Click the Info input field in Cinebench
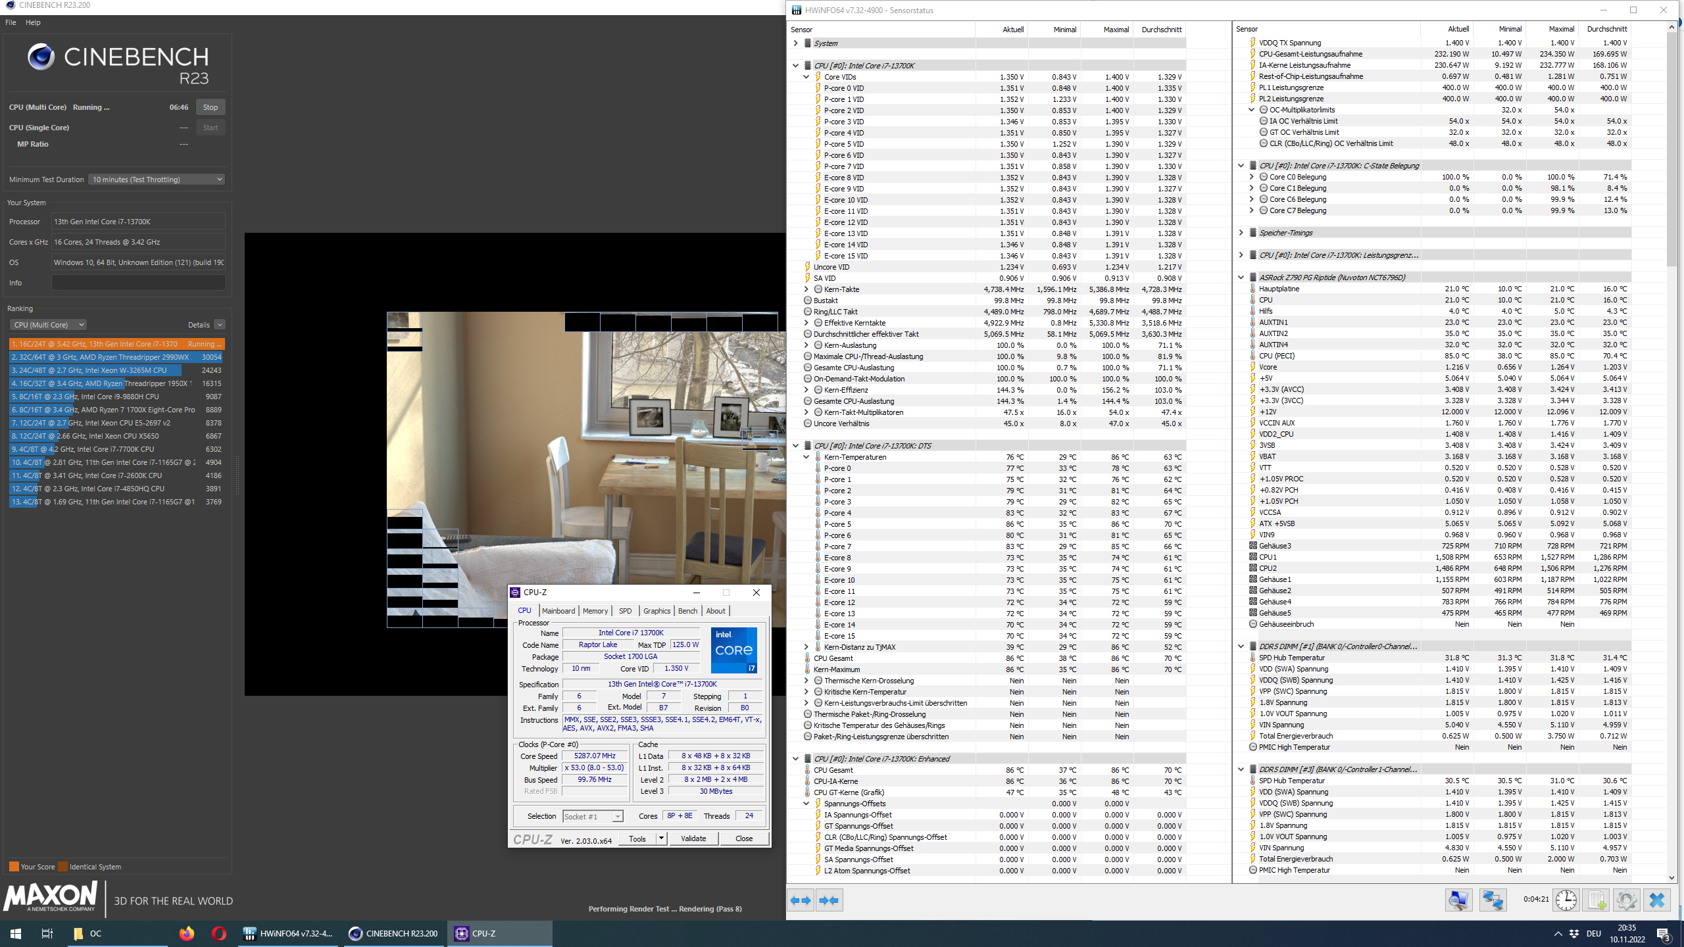This screenshot has width=1684, height=947. click(138, 283)
